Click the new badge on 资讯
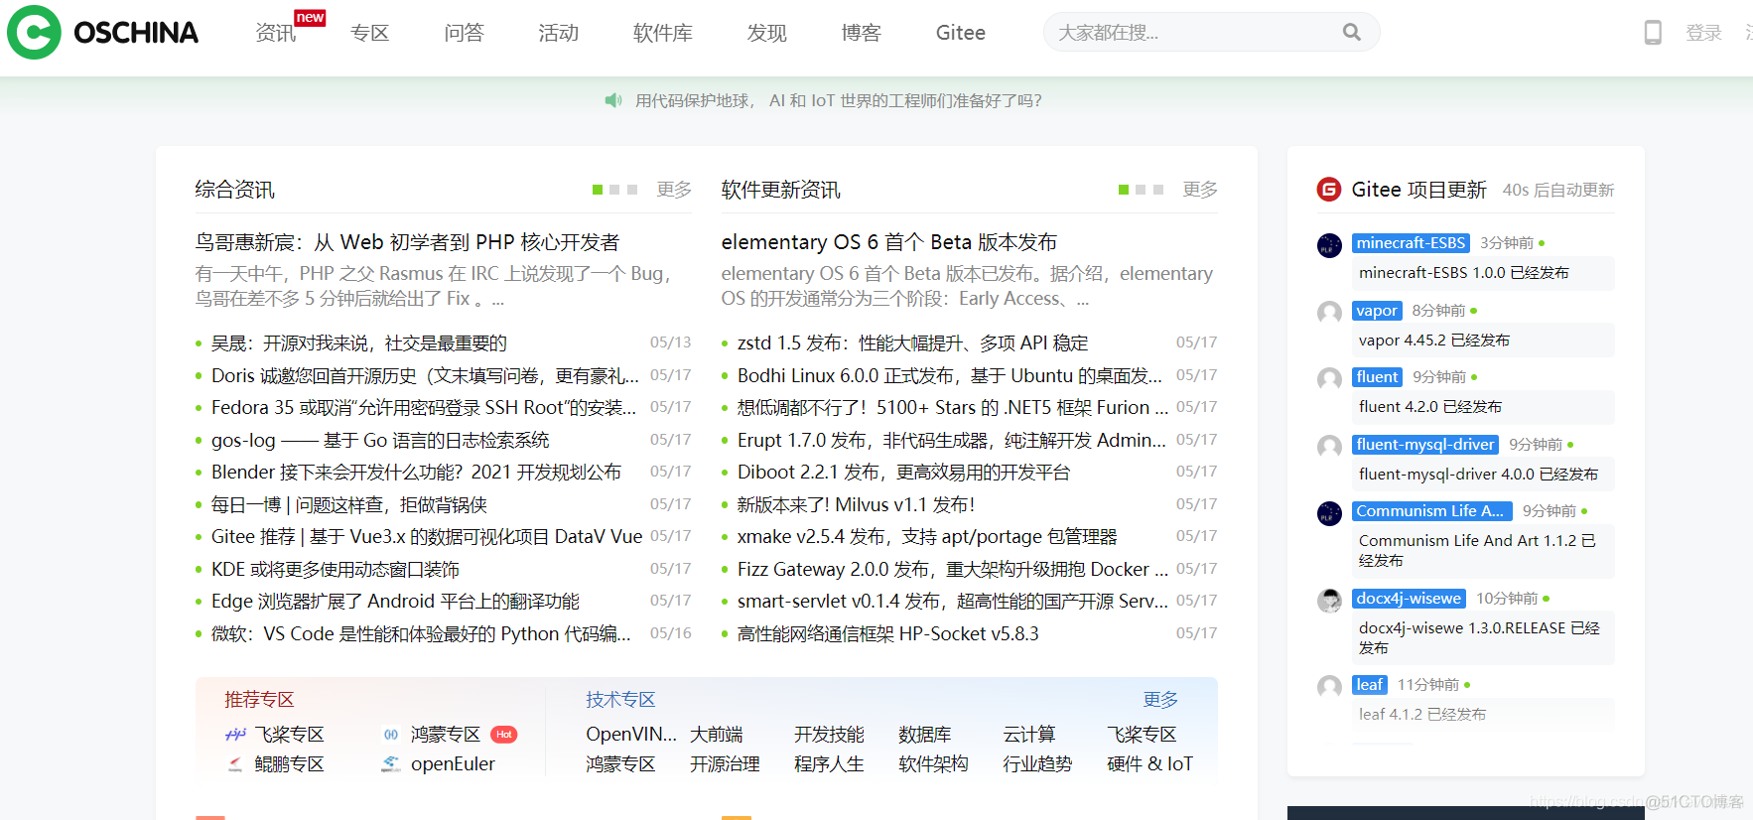 [310, 18]
